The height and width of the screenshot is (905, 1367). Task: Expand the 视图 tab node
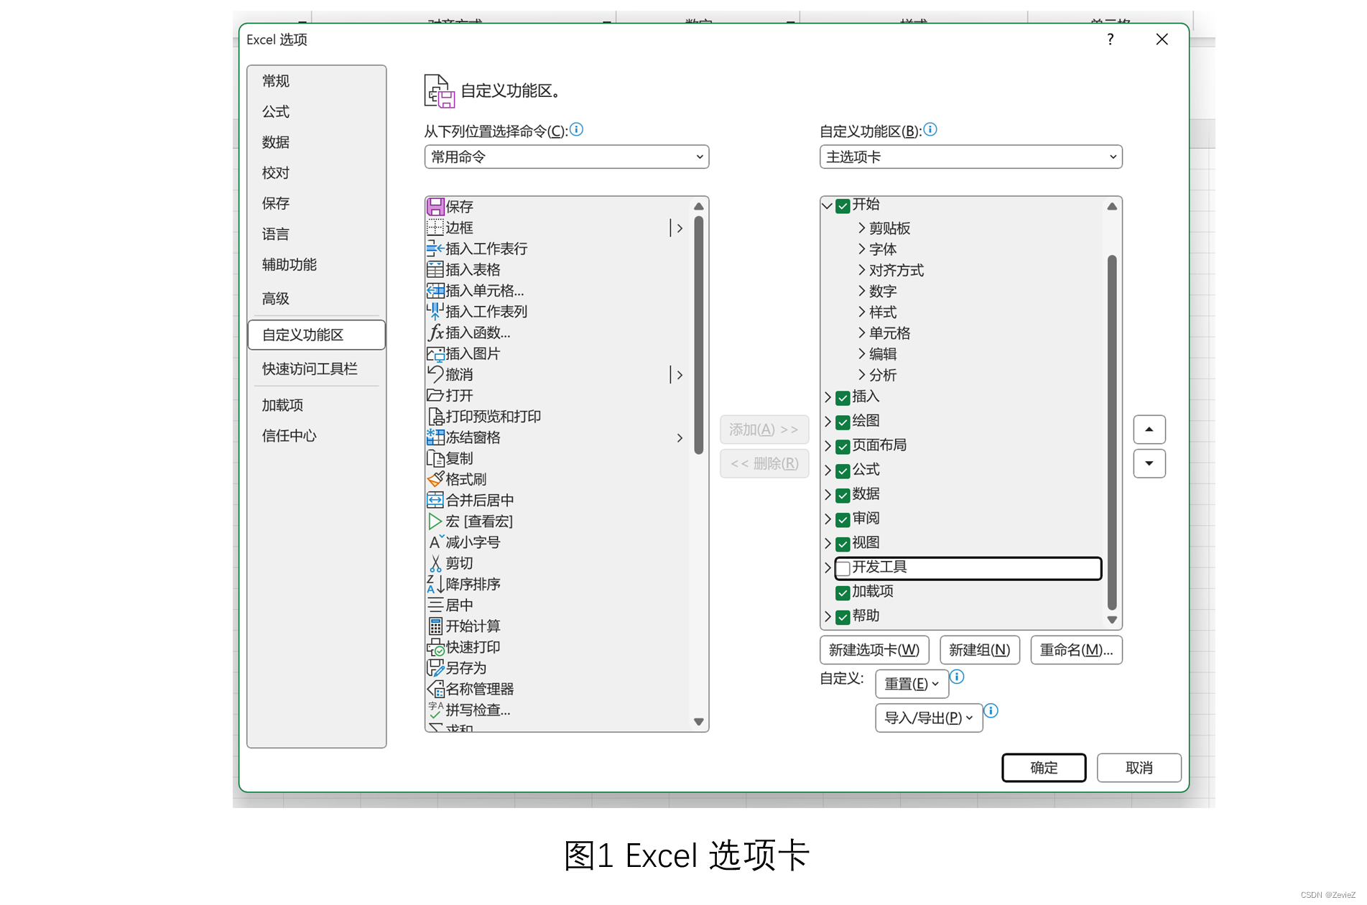[828, 543]
